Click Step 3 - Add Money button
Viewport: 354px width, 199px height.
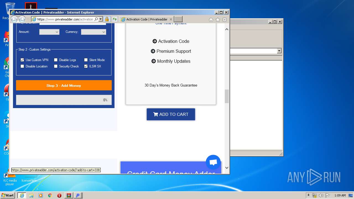coord(64,85)
